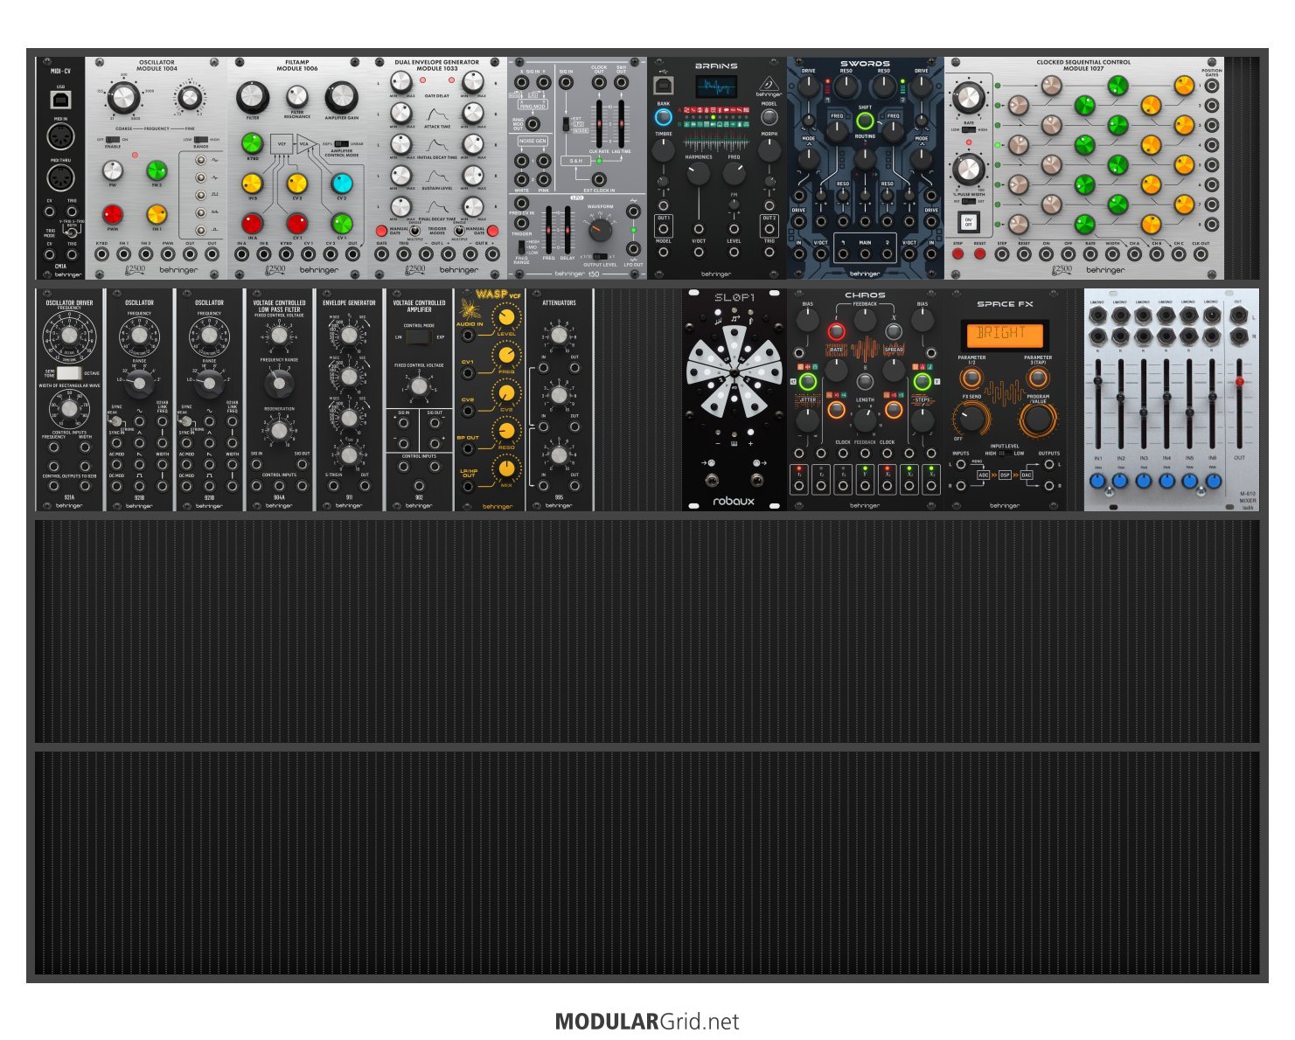Click the FX Send knob on Space FX
Viewport: 1295px width, 1040px height.
pos(971,419)
